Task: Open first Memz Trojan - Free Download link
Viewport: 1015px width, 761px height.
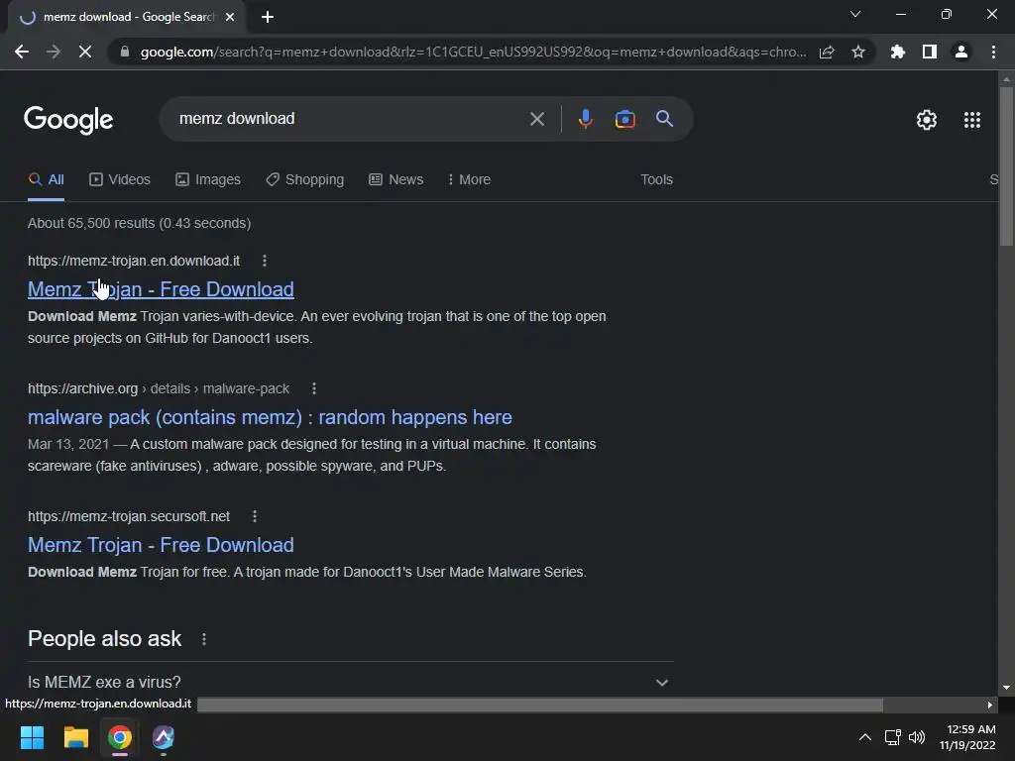Action: pyautogui.click(x=161, y=289)
